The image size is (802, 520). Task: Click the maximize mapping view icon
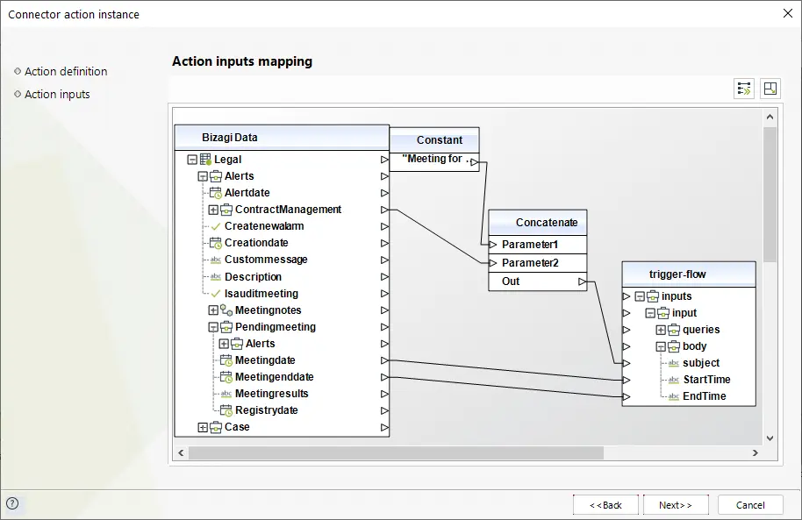(770, 89)
